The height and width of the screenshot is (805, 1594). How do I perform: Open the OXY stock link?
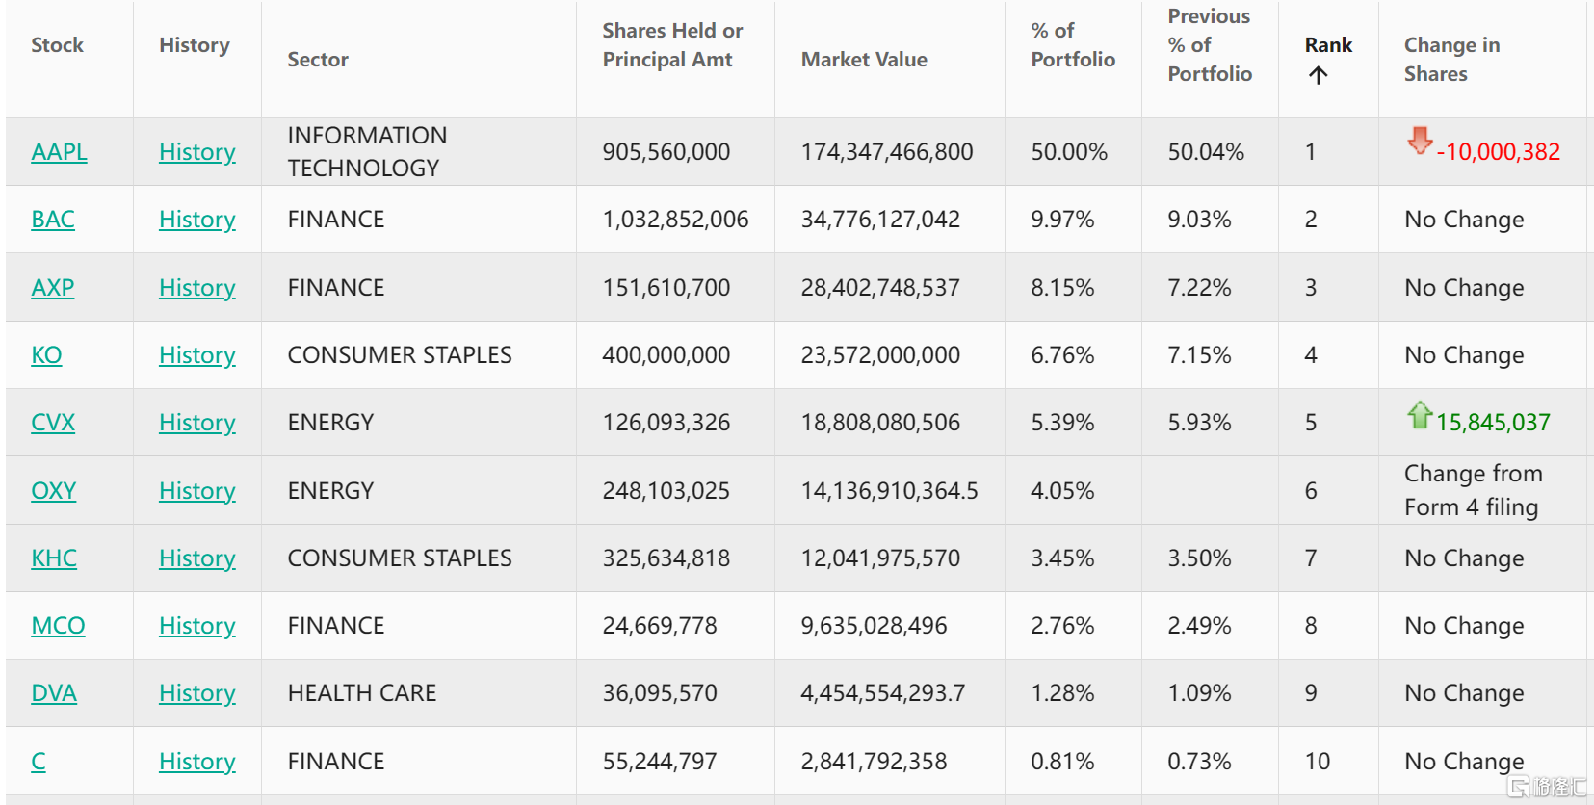click(53, 491)
